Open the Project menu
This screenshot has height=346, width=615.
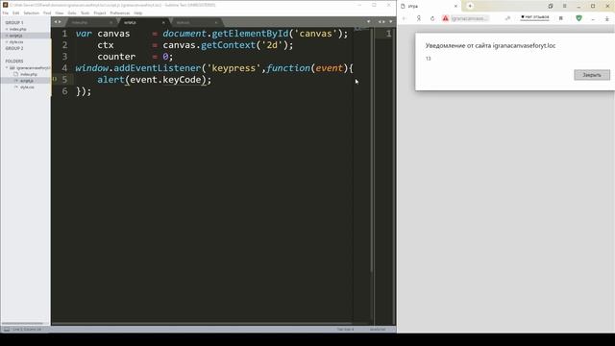pos(100,12)
